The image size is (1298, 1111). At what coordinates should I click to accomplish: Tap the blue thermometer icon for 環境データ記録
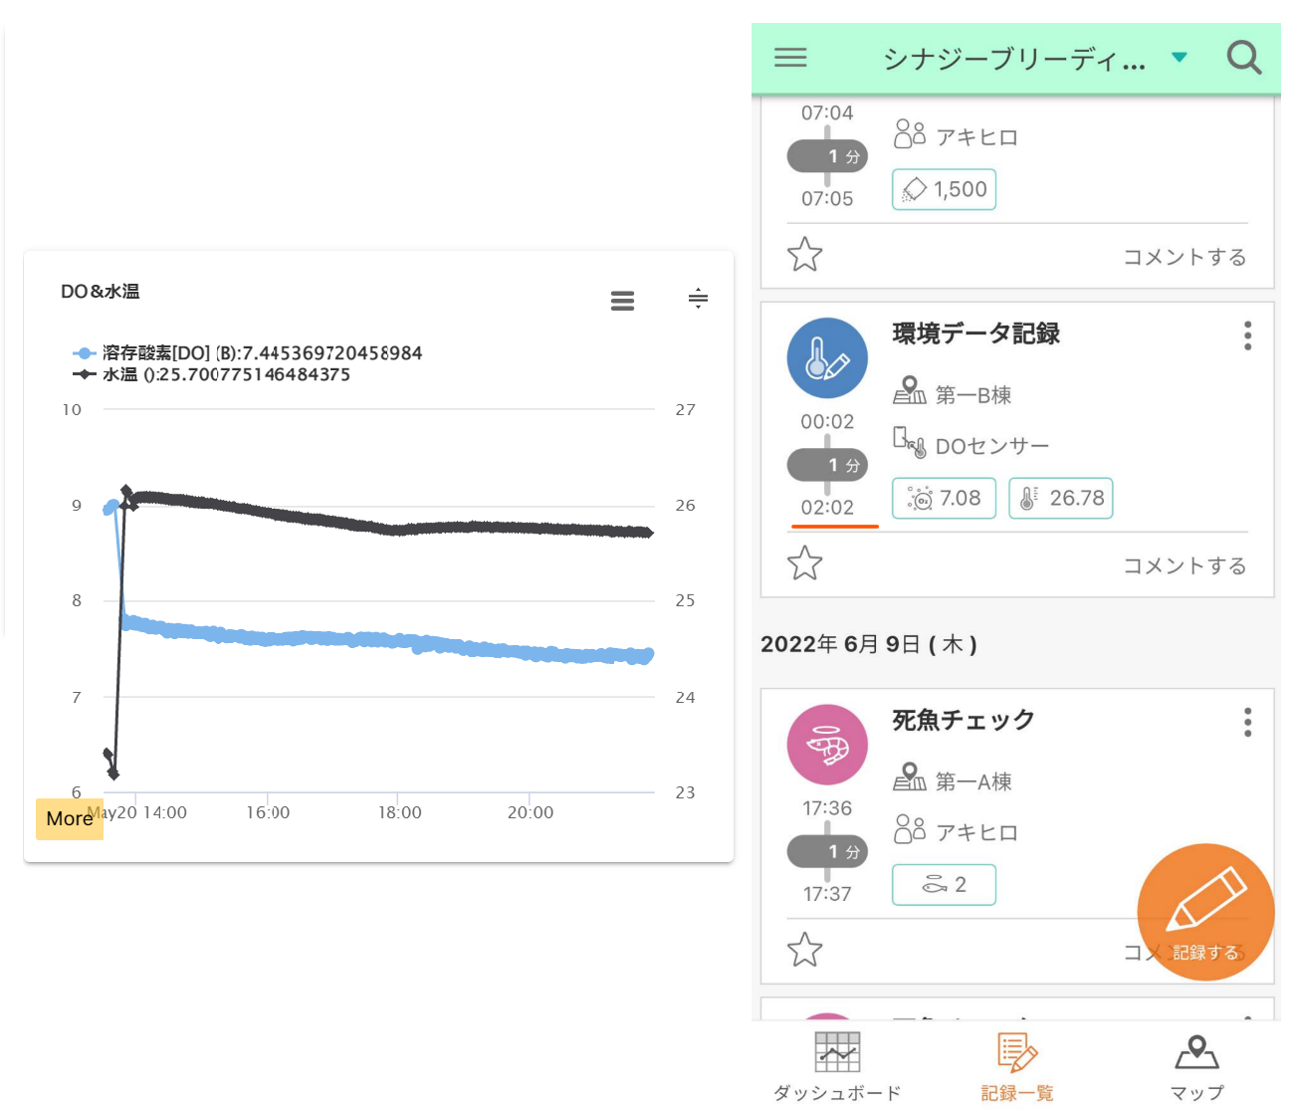(x=827, y=358)
